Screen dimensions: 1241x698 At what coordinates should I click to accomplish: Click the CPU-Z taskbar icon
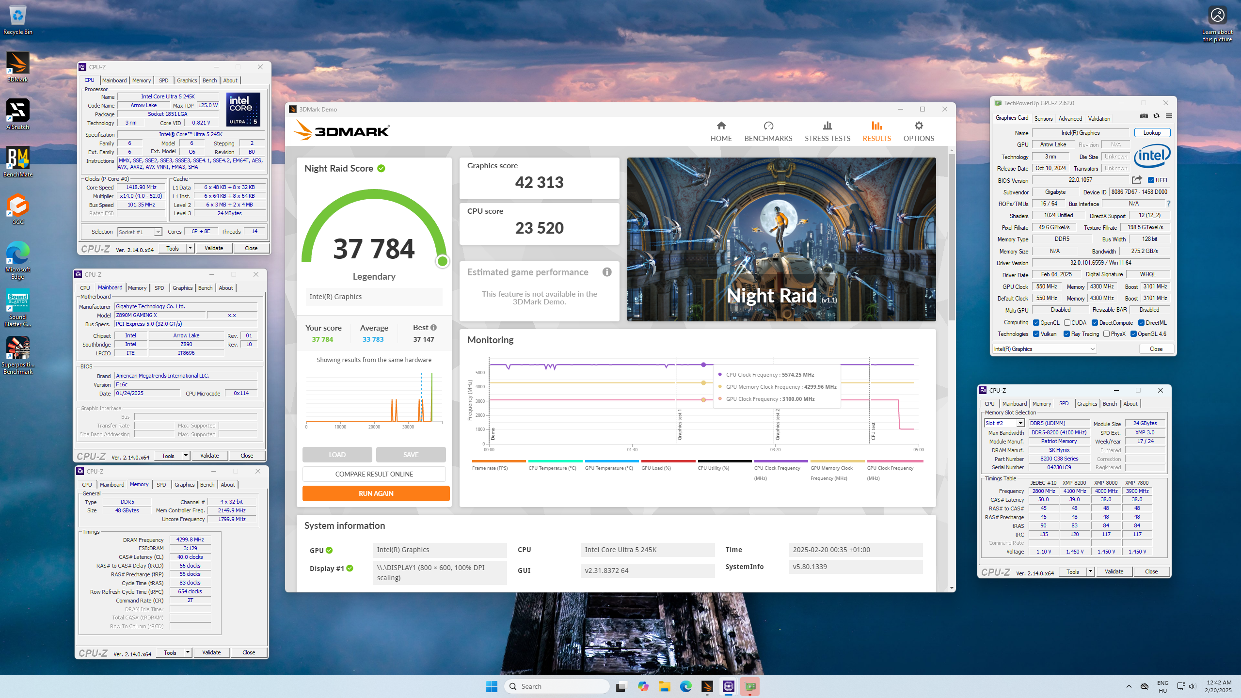pyautogui.click(x=728, y=686)
